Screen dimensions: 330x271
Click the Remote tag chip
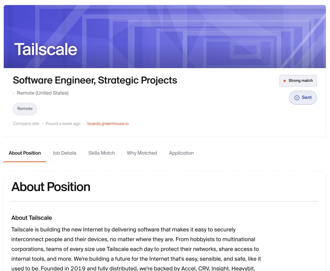[x=25, y=109]
